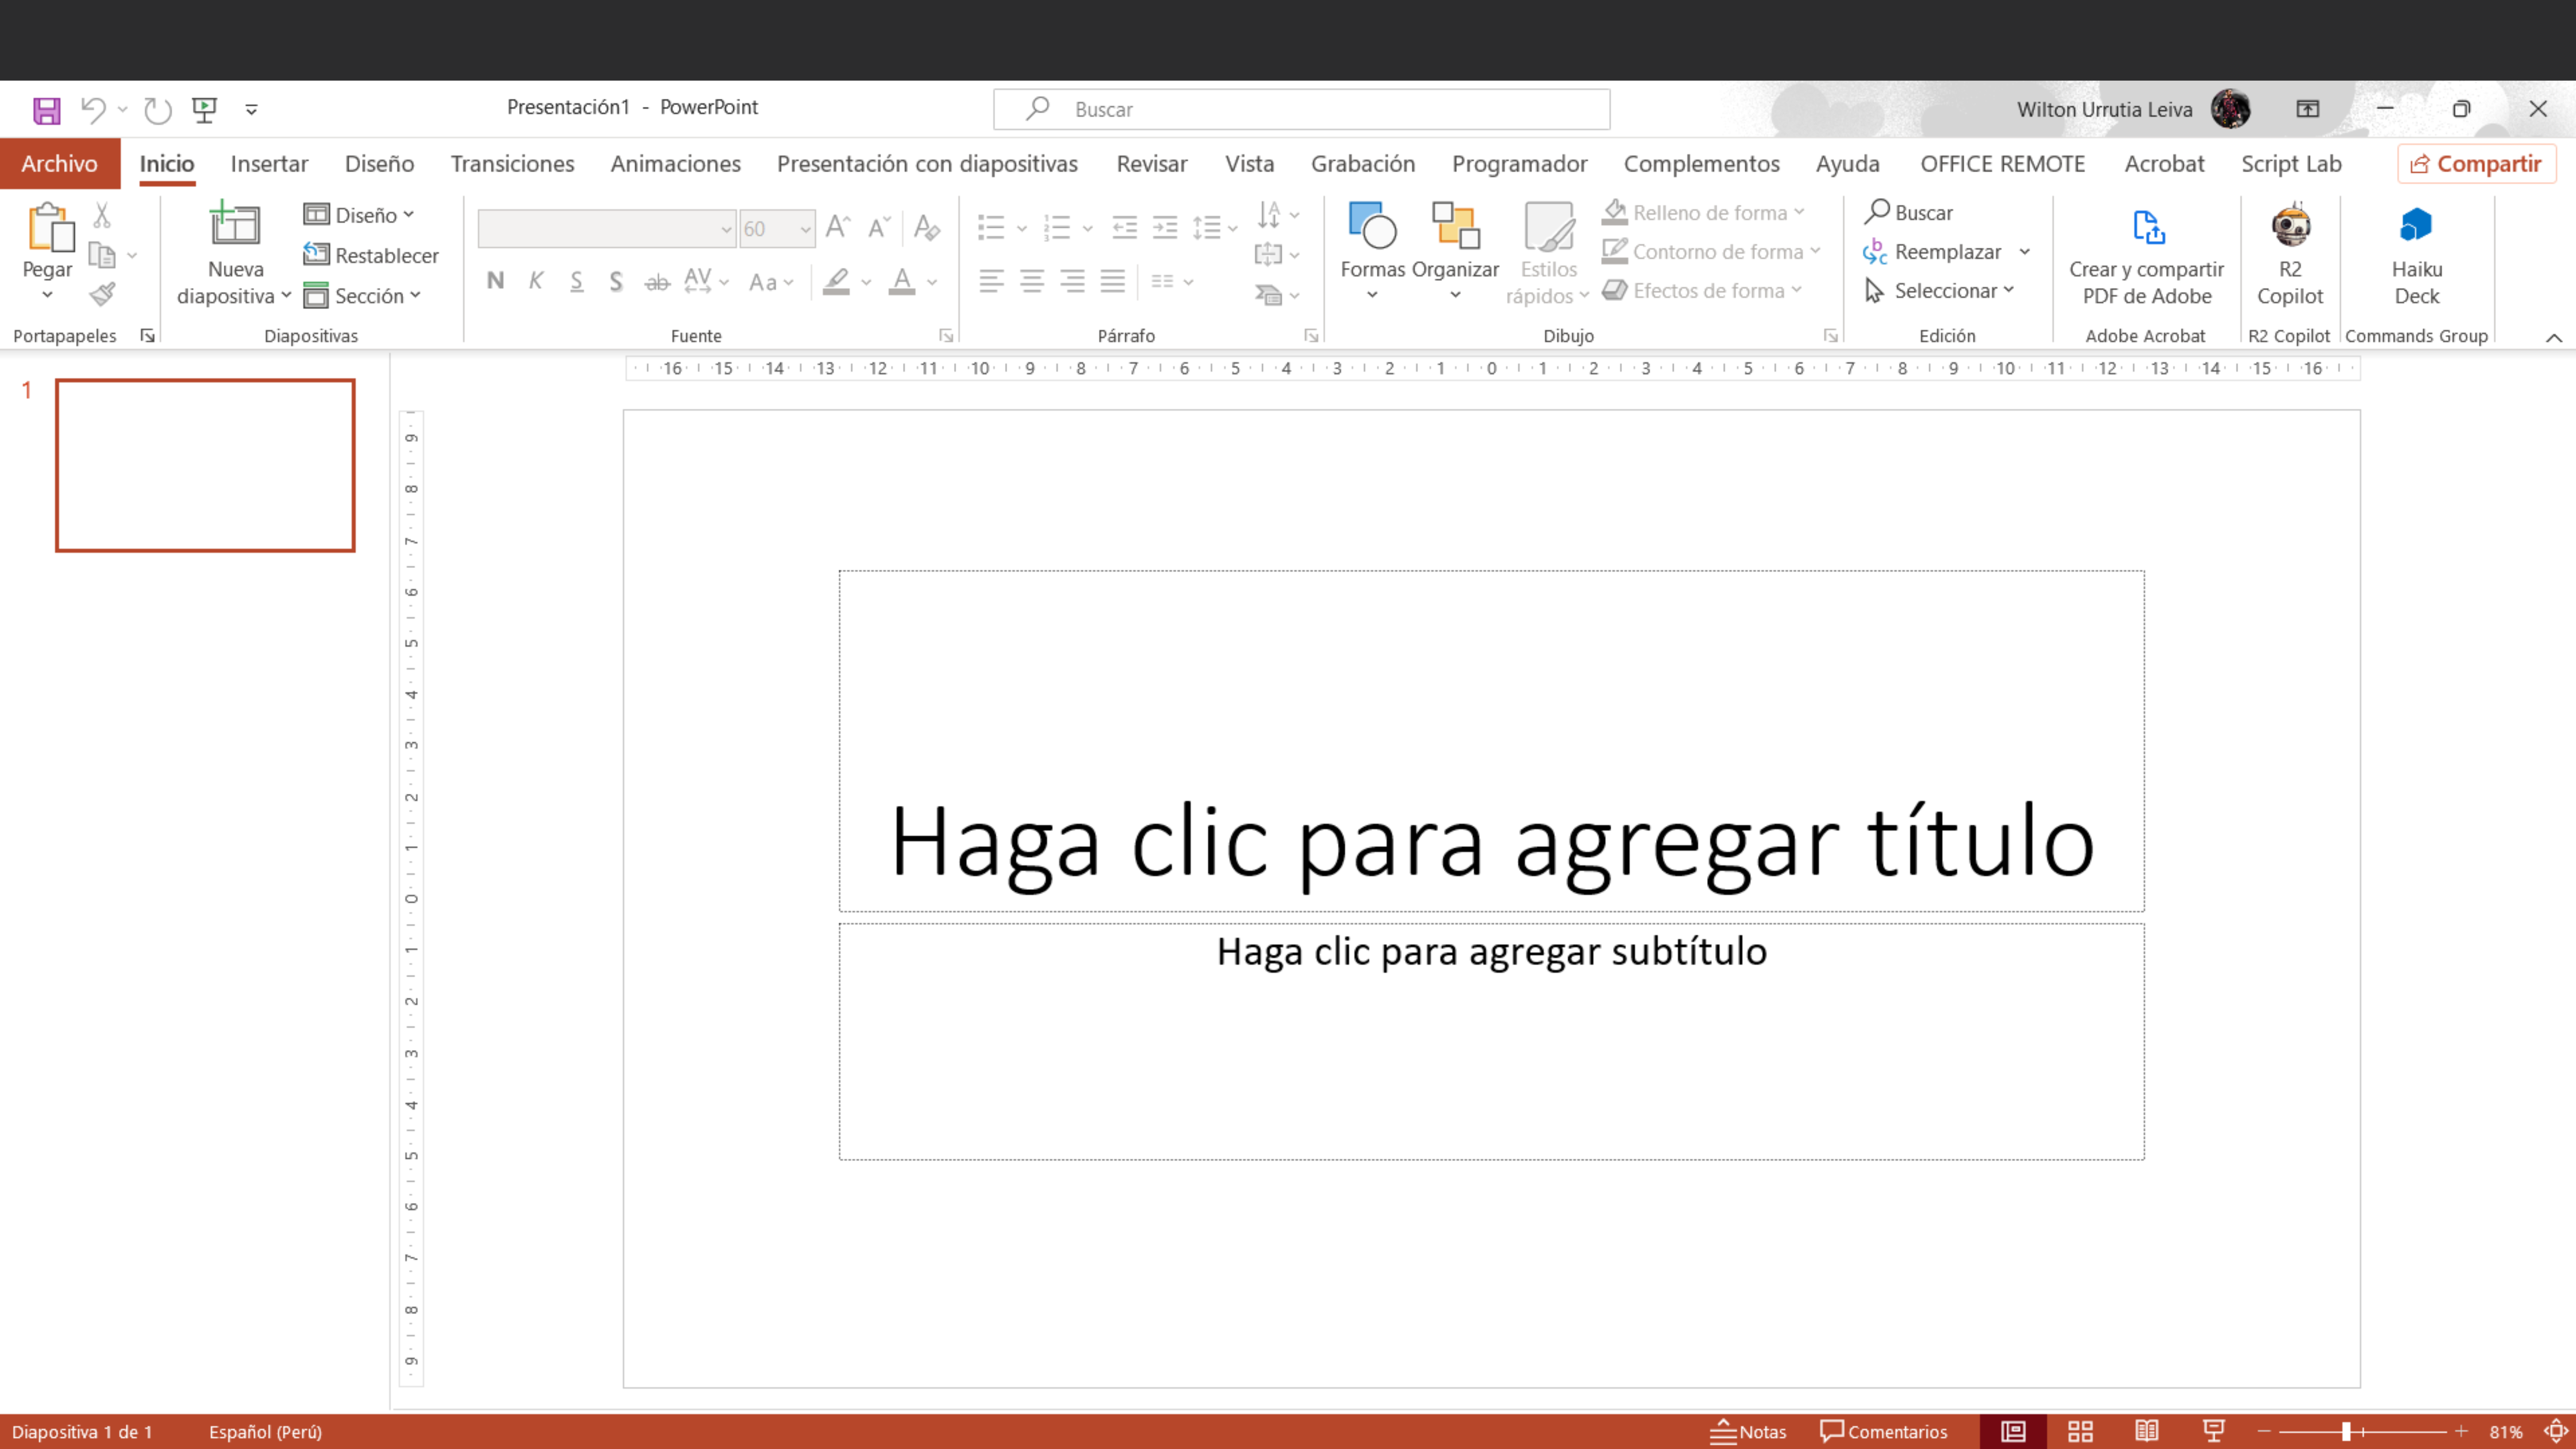Switch to the Transiciones tab
Viewport: 2576px width, 1449px height.
(512, 164)
